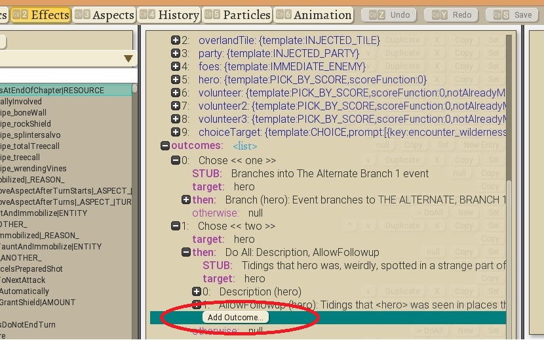Expand the 'then: Branch (hero)' node
The image size is (544, 340).
pos(186,200)
